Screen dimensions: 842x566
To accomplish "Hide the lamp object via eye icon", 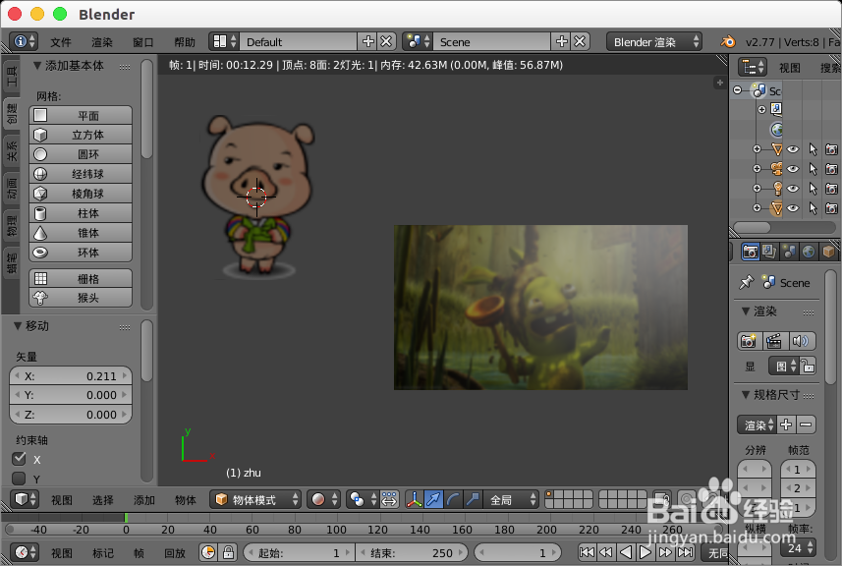I will pyautogui.click(x=793, y=189).
